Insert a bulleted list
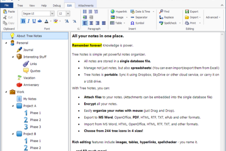This screenshot has width=226, height=151. coord(85,11)
